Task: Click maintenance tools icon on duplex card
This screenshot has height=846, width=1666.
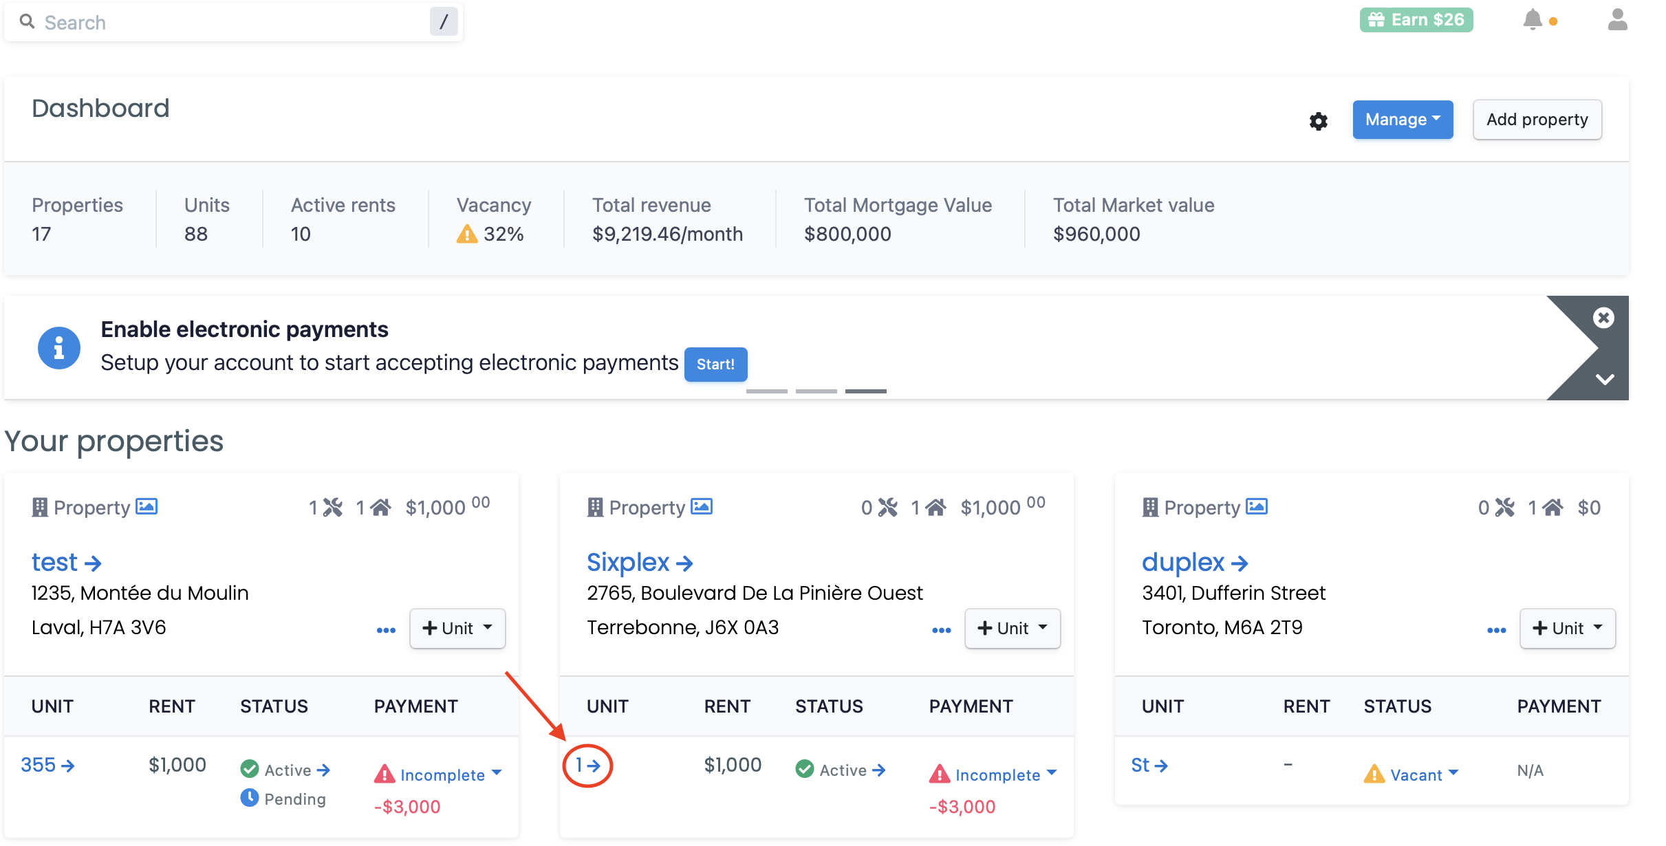Action: 1505,508
